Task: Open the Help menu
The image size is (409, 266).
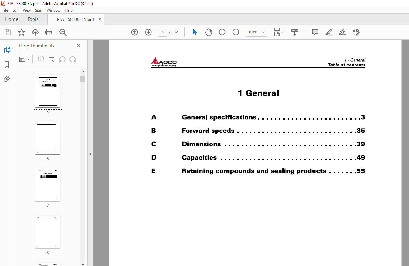Action: (69, 10)
